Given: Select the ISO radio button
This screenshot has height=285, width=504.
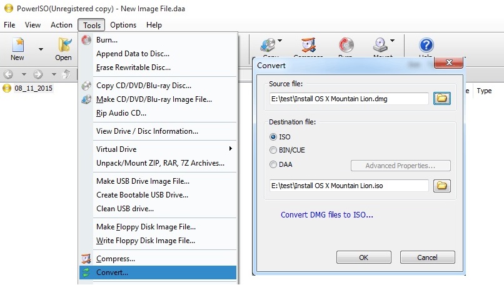Looking at the screenshot, I should pyautogui.click(x=273, y=137).
